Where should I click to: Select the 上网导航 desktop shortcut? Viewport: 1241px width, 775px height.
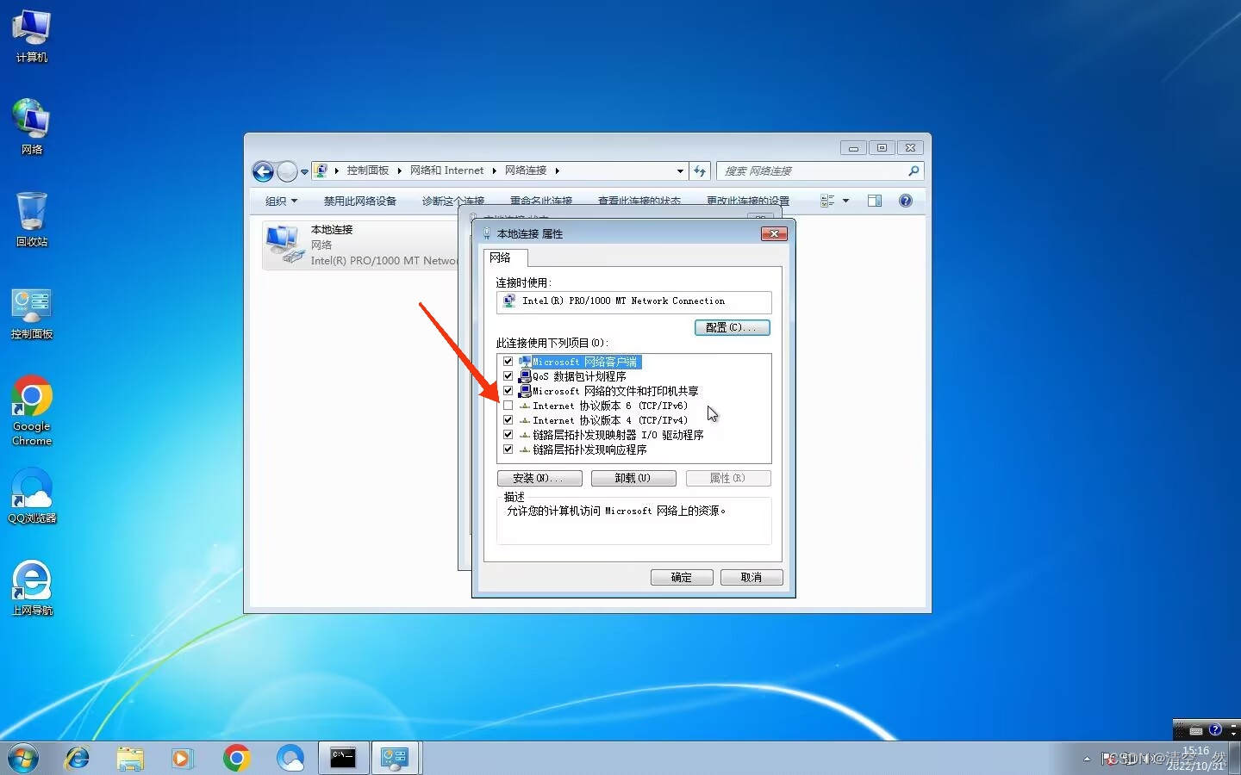coord(32,588)
